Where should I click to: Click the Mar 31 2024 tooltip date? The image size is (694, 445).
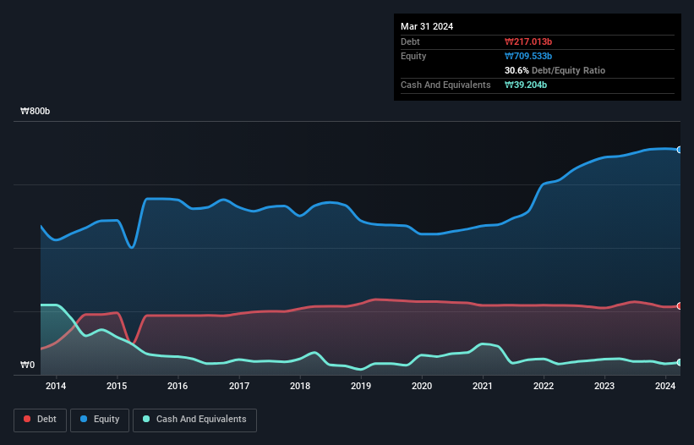tap(427, 26)
